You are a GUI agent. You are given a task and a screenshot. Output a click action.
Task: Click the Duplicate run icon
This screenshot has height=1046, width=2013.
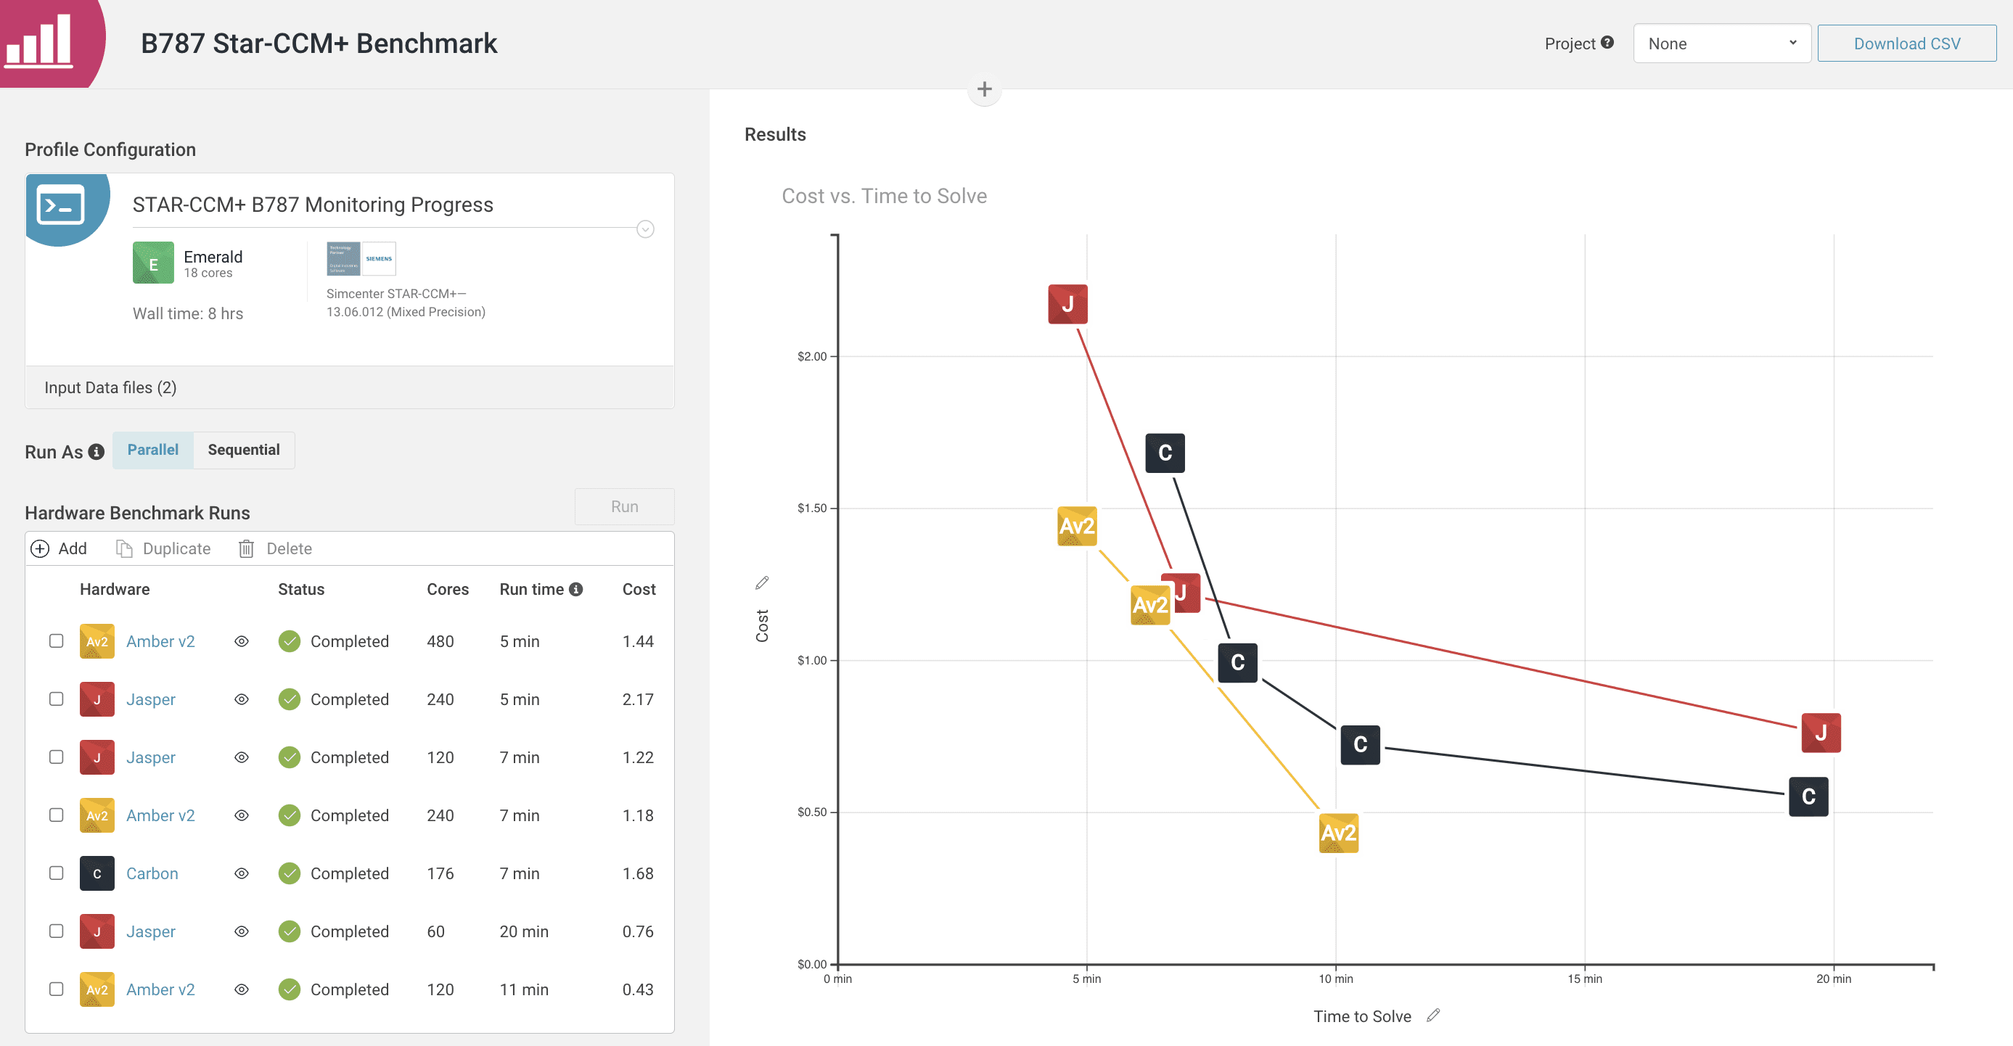(x=124, y=549)
